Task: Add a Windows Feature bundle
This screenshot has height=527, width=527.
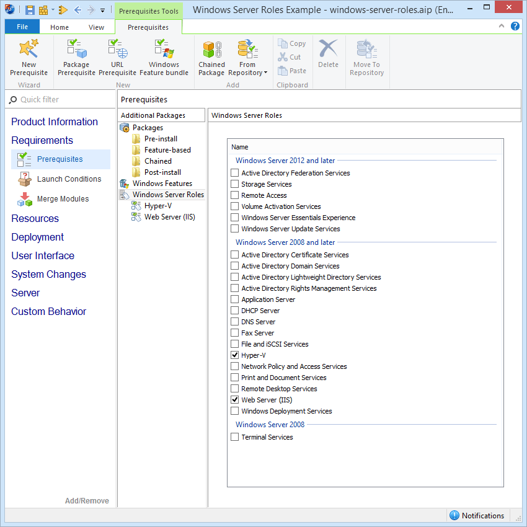Action: pyautogui.click(x=163, y=56)
